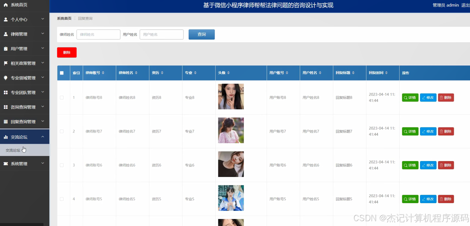Click 删除 for row 律师账号6
This screenshot has height=226, width=470.
click(x=446, y=165)
